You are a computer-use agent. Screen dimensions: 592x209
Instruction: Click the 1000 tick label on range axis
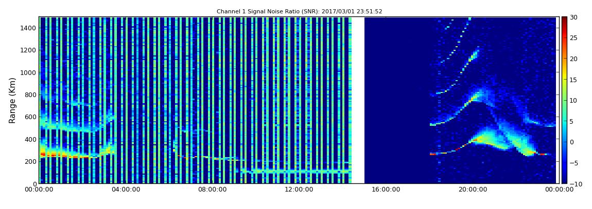click(x=28, y=72)
